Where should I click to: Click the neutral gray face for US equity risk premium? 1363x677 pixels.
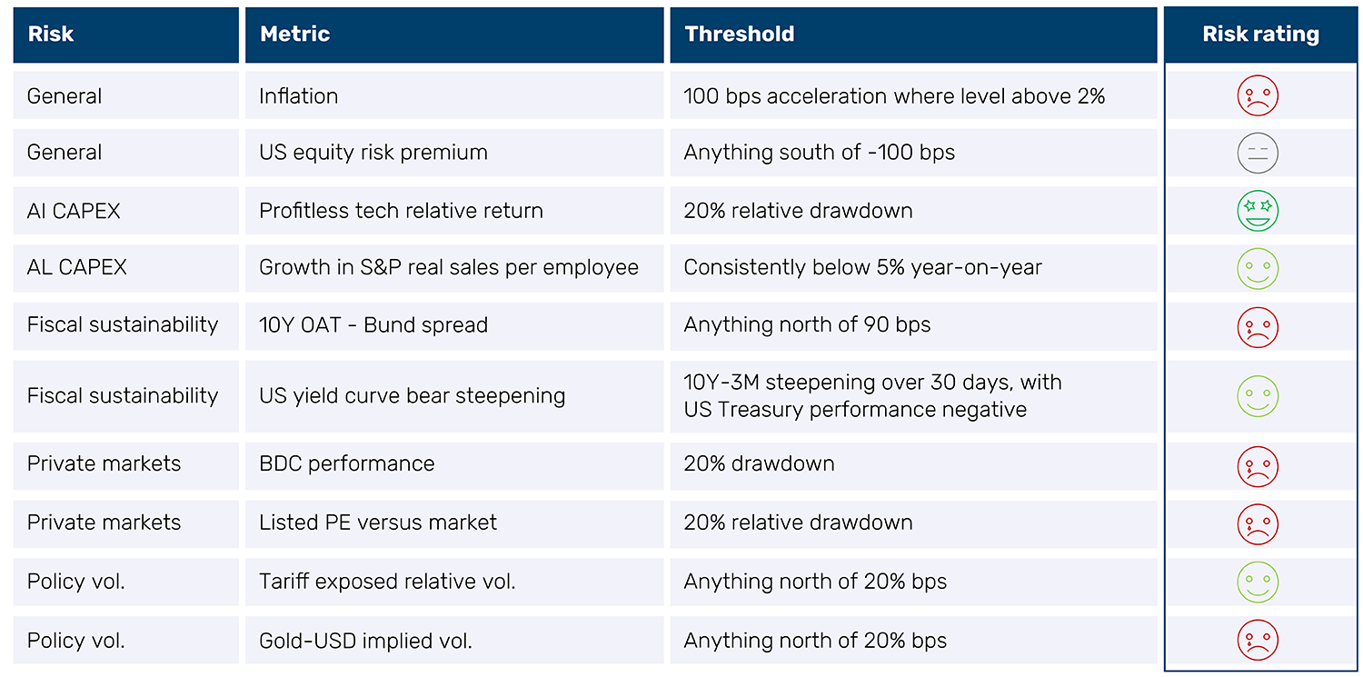click(1258, 153)
